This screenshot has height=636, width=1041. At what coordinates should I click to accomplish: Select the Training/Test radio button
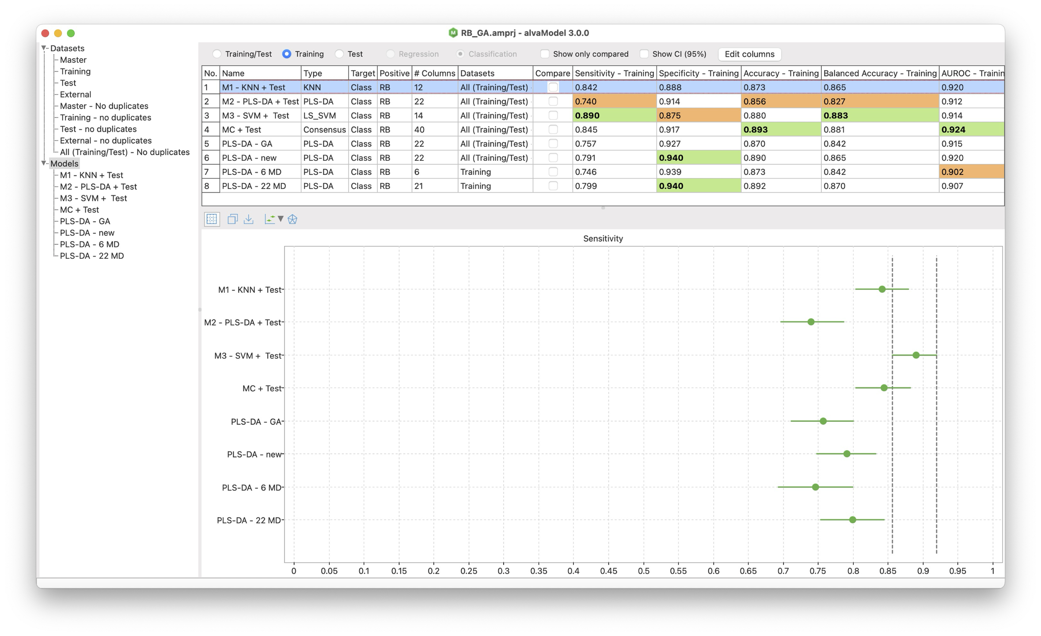(x=217, y=54)
